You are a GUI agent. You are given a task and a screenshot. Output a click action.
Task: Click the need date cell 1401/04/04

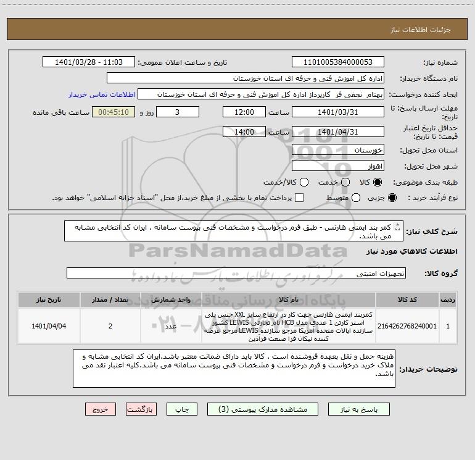(49, 326)
